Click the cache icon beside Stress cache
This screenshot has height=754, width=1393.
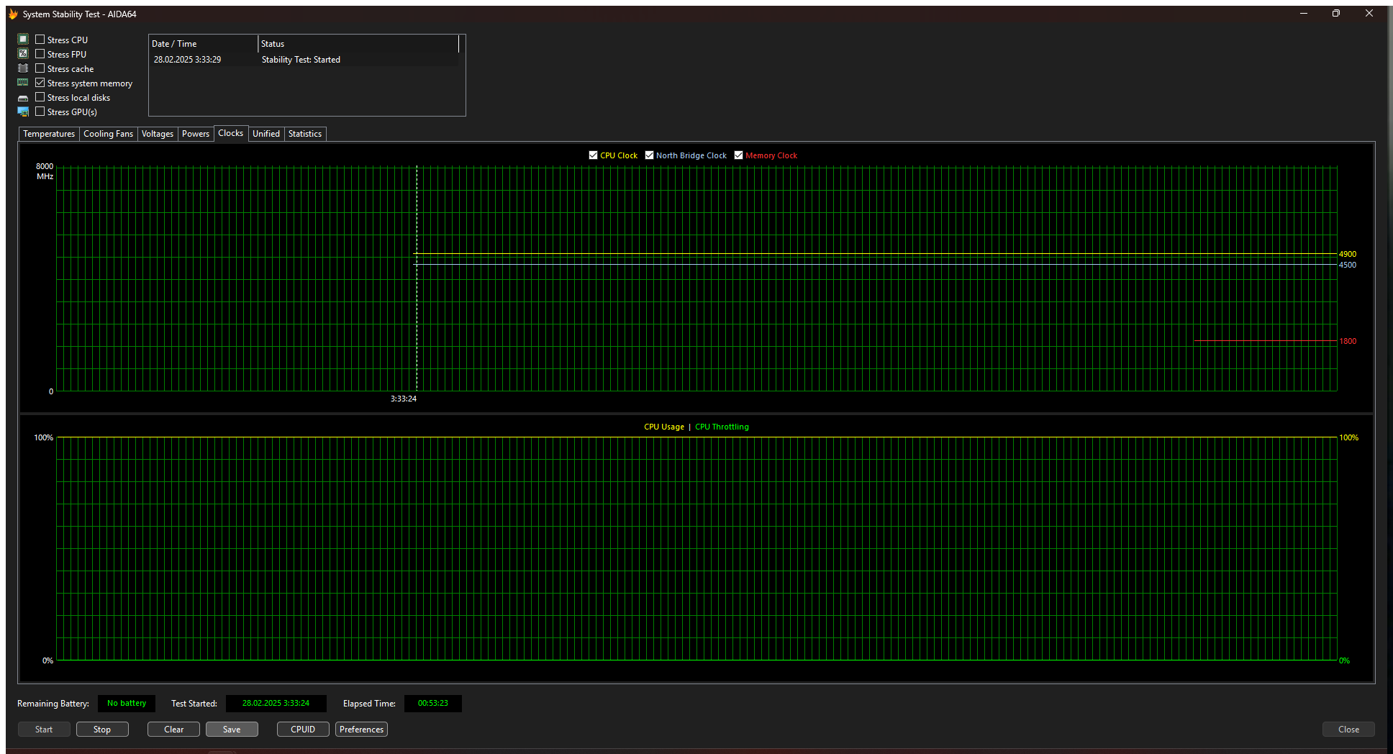tap(23, 68)
